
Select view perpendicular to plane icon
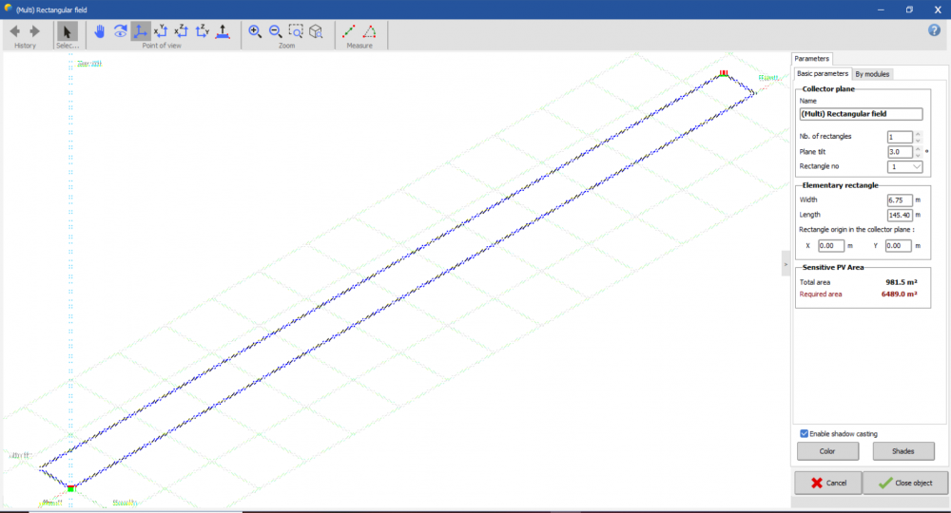tap(223, 31)
